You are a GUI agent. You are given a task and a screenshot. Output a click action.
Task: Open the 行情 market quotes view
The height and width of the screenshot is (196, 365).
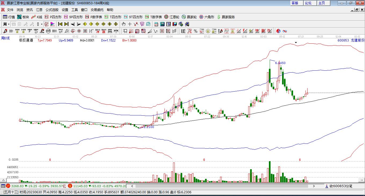9,17
